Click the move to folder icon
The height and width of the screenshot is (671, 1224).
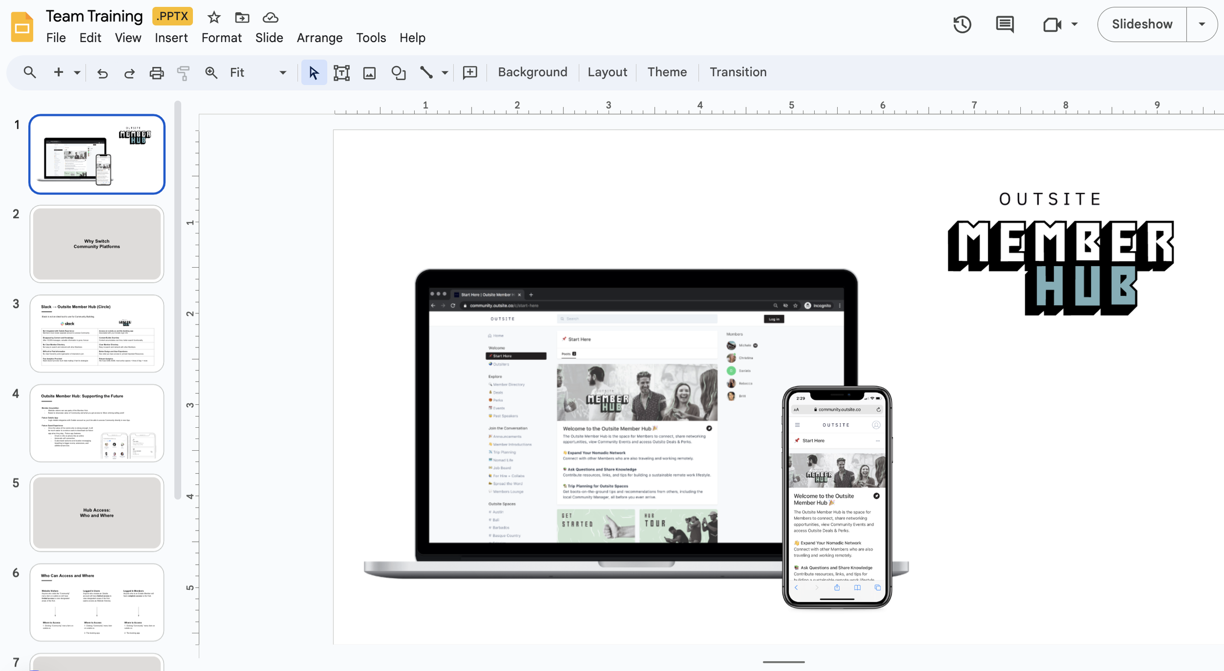[242, 18]
